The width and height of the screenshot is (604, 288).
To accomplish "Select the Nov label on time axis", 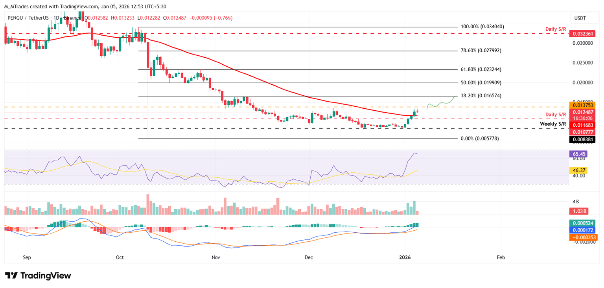I will (x=216, y=257).
